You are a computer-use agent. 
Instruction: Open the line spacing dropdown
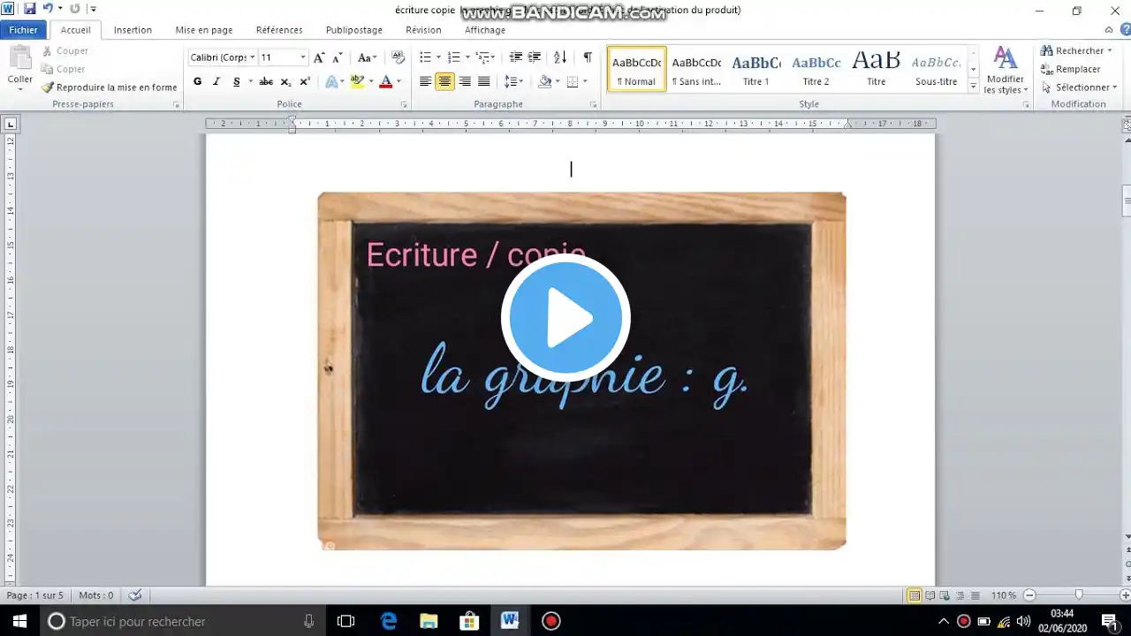click(513, 81)
